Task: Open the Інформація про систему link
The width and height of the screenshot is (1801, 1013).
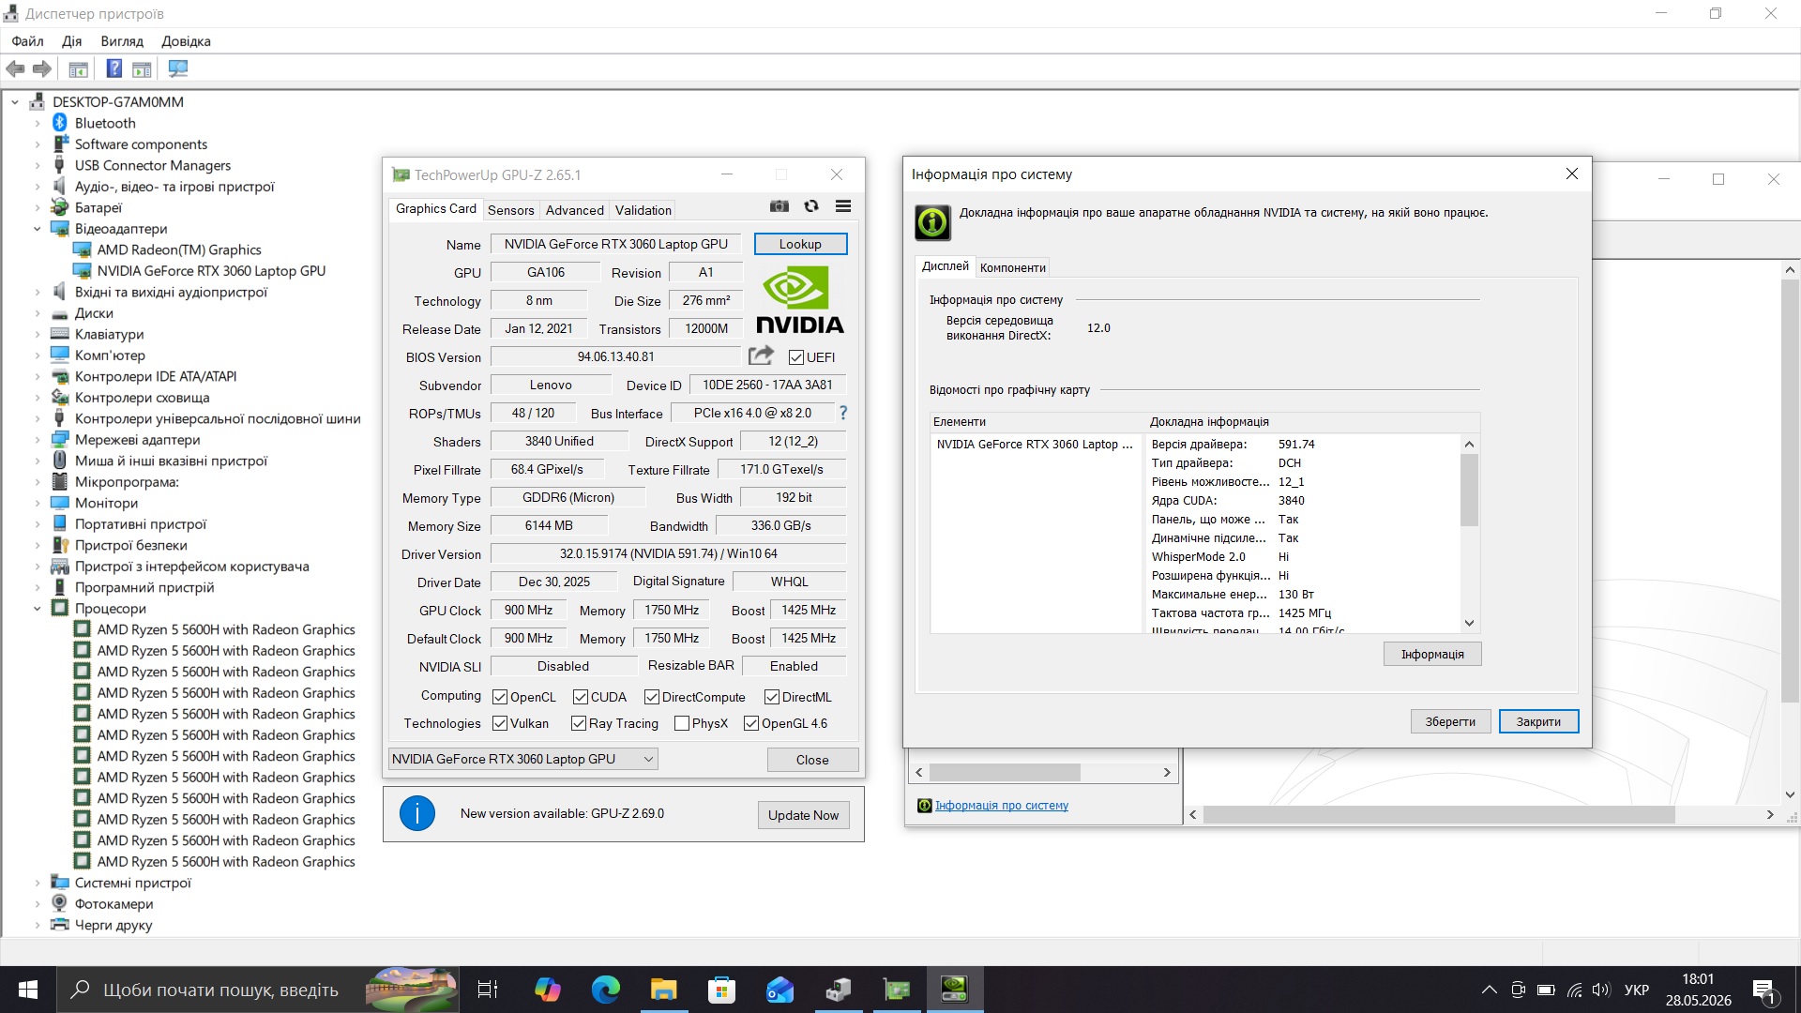Action: pyautogui.click(x=1002, y=806)
